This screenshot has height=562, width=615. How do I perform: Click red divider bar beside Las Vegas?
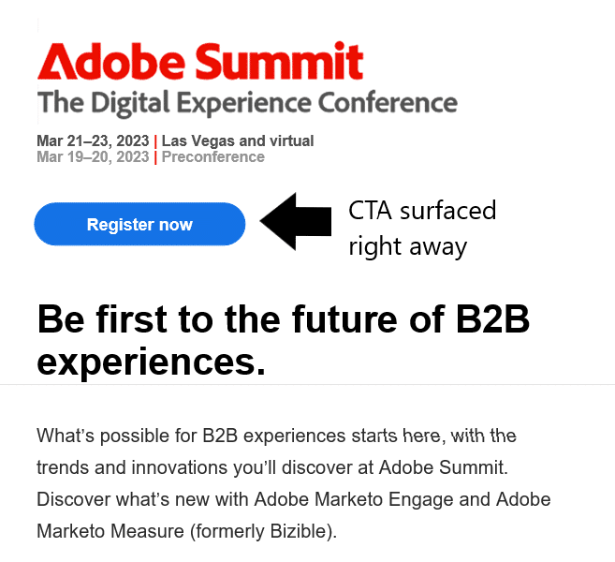tap(155, 141)
